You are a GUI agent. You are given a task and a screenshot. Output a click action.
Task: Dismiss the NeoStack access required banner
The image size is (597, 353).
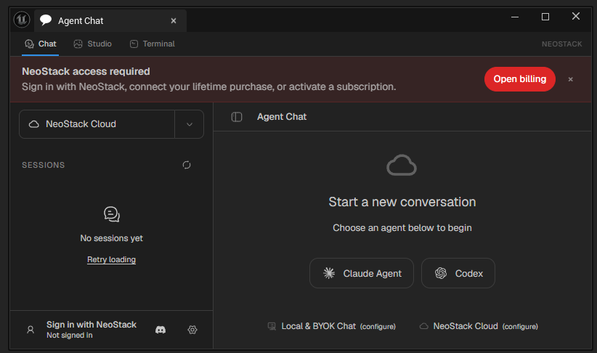click(570, 79)
